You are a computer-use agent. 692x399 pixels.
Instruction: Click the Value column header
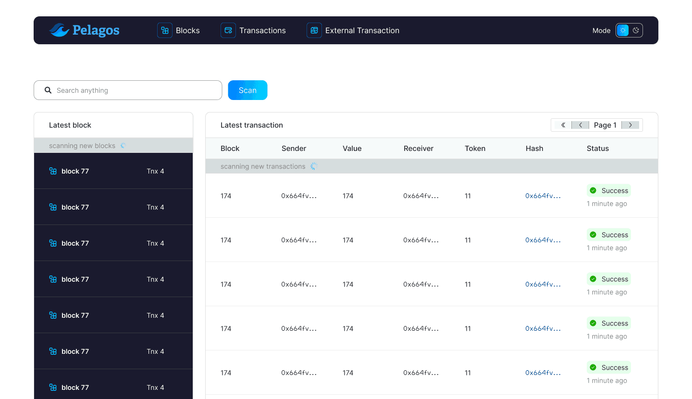tap(352, 149)
